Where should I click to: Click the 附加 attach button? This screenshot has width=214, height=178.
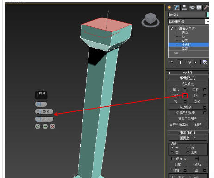(x=176, y=170)
